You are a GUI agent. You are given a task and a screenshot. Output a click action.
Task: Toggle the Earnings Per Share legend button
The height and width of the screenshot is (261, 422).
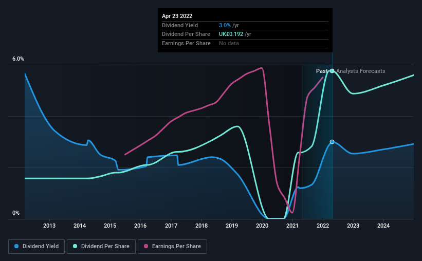tap(172, 247)
